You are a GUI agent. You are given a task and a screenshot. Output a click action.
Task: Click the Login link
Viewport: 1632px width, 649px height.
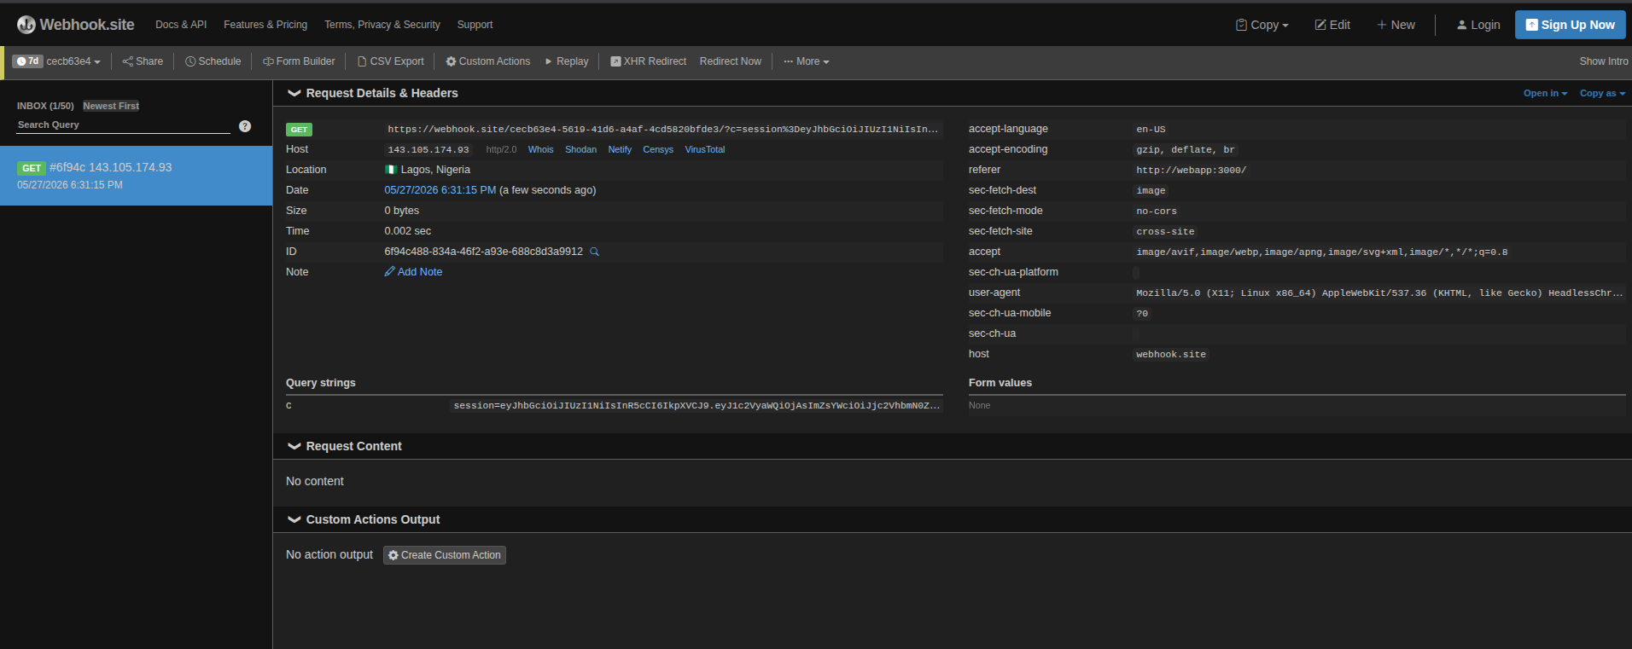tap(1478, 25)
